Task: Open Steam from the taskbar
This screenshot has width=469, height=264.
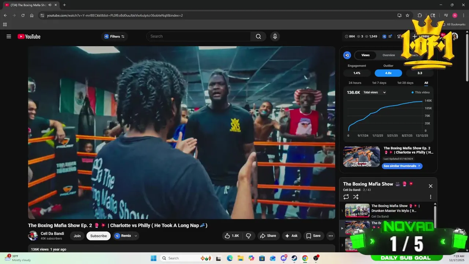Action: (294, 258)
